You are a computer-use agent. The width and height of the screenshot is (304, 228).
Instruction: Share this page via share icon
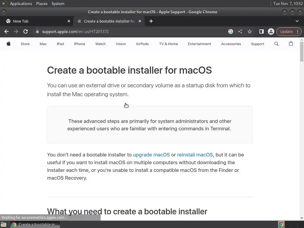(x=240, y=31)
